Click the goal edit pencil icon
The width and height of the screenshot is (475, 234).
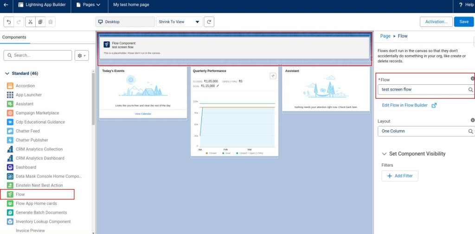point(218,86)
